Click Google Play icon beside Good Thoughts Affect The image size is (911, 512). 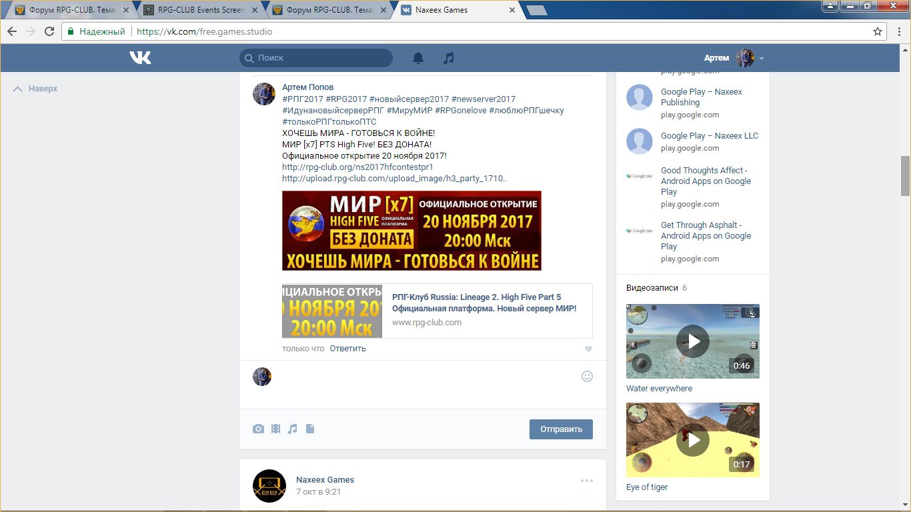click(x=639, y=176)
